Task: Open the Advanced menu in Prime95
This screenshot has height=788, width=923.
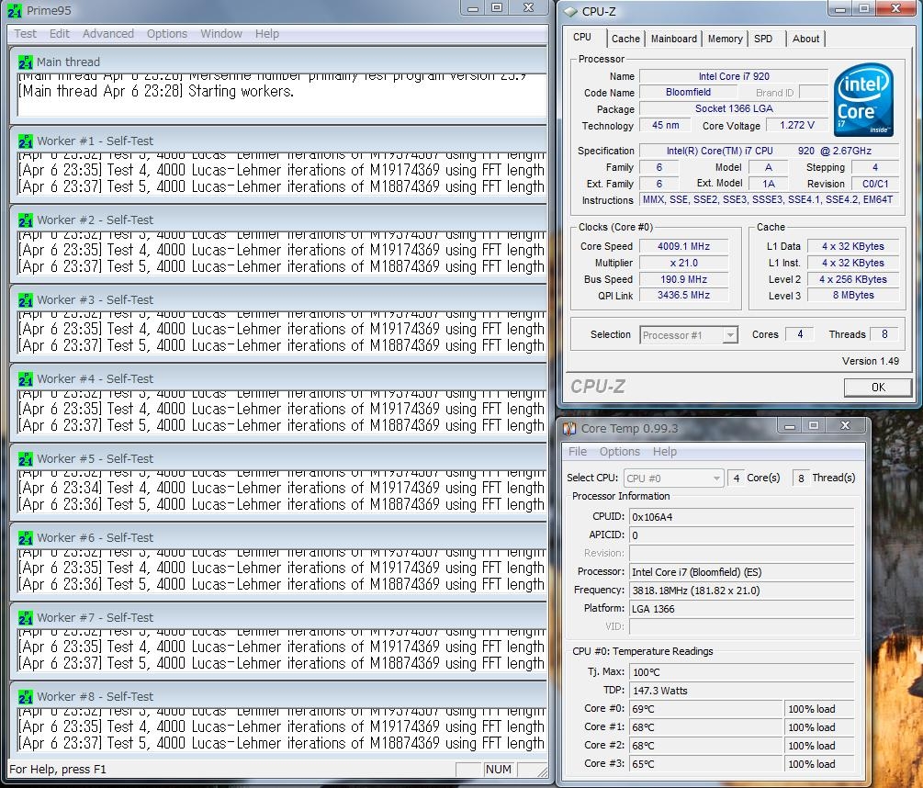Action: coord(108,34)
